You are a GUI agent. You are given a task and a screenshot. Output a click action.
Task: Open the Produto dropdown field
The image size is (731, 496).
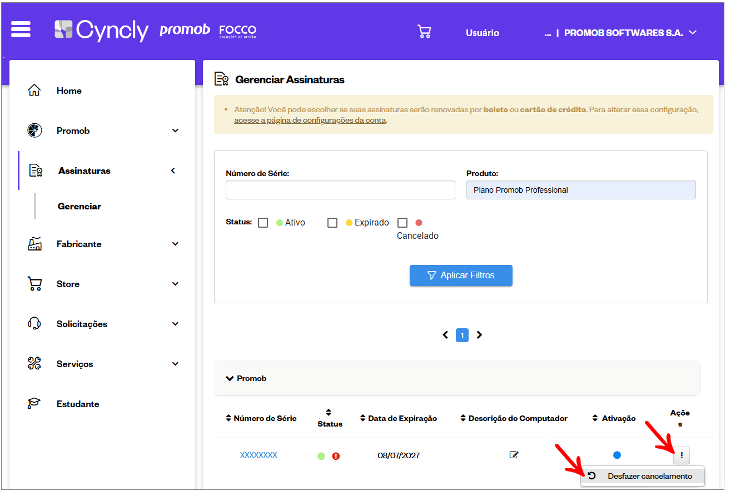click(x=581, y=190)
